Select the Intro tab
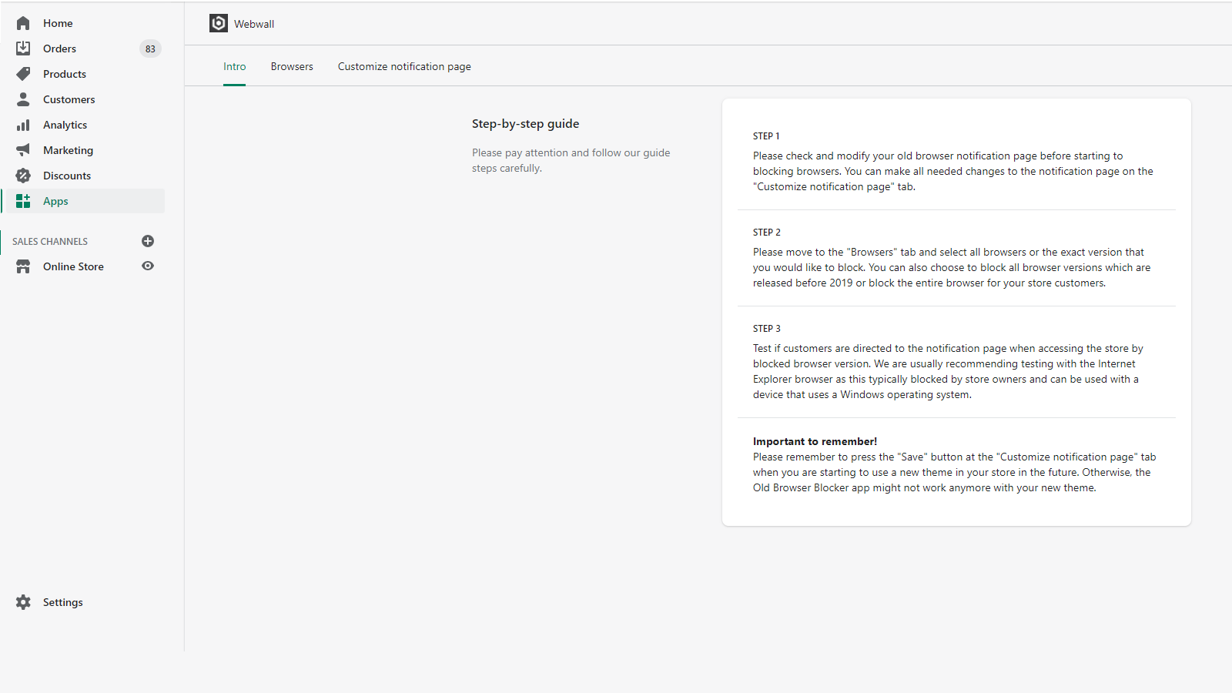Viewport: 1232px width, 693px height. (235, 67)
